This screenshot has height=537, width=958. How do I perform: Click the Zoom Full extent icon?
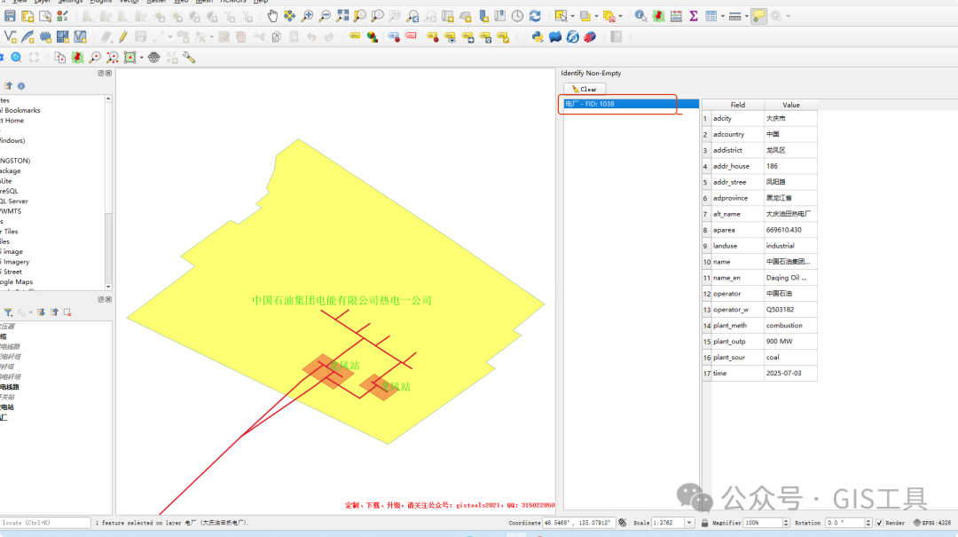point(342,17)
